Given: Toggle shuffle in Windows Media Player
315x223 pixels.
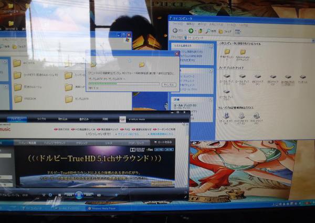Looking at the screenshot, I should pyautogui.click(x=44, y=195).
